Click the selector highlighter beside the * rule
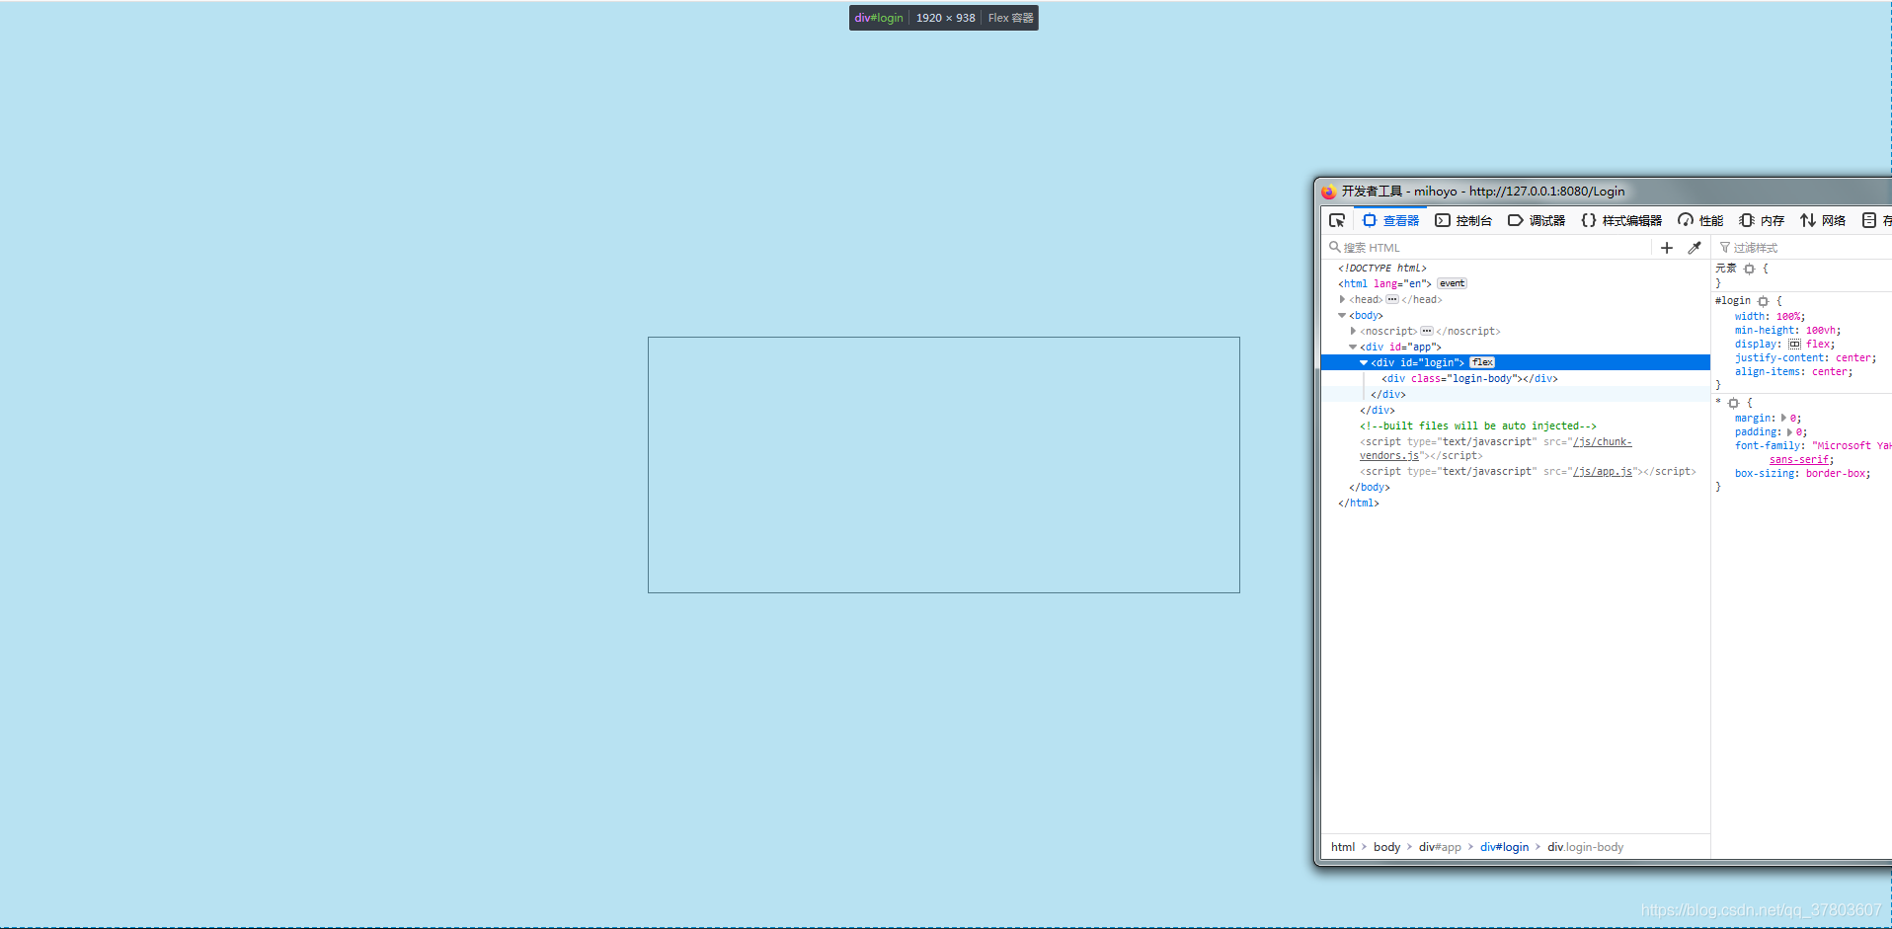Screen dimensions: 1892x929 point(1733,403)
